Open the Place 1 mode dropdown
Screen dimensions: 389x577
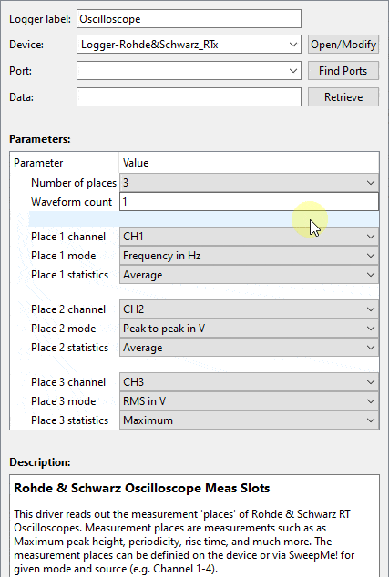249,256
